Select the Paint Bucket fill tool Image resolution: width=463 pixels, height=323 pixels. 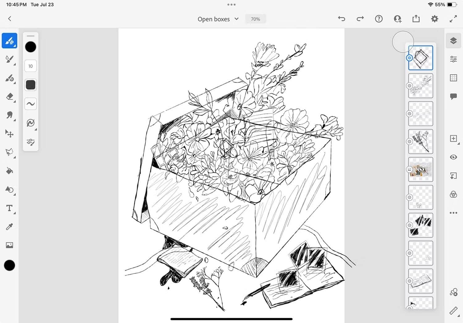pyautogui.click(x=9, y=171)
